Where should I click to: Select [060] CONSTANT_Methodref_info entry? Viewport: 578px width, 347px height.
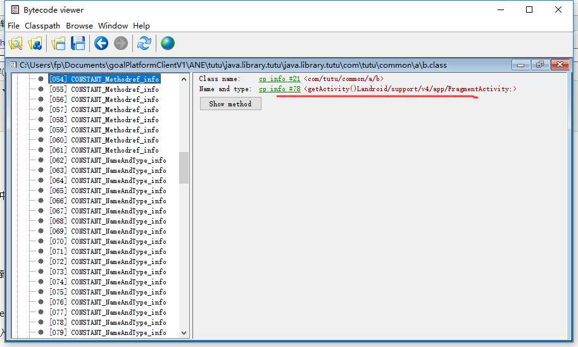point(104,140)
